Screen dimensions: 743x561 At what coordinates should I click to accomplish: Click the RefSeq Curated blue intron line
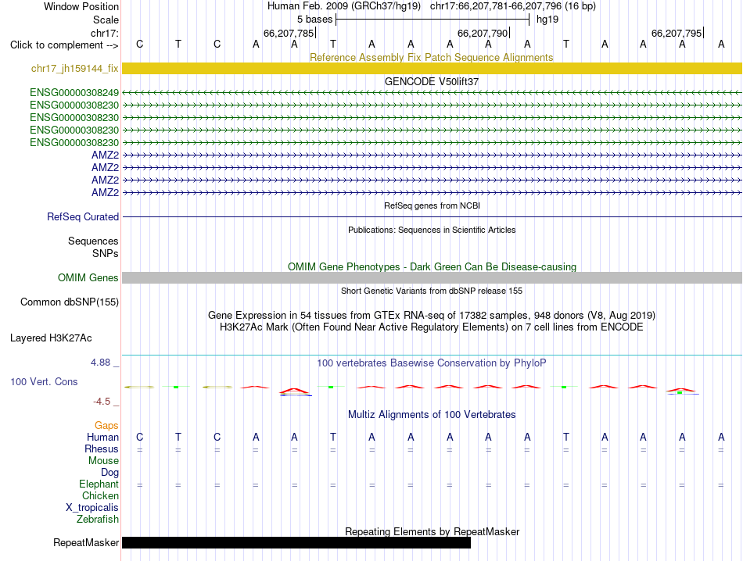432,217
